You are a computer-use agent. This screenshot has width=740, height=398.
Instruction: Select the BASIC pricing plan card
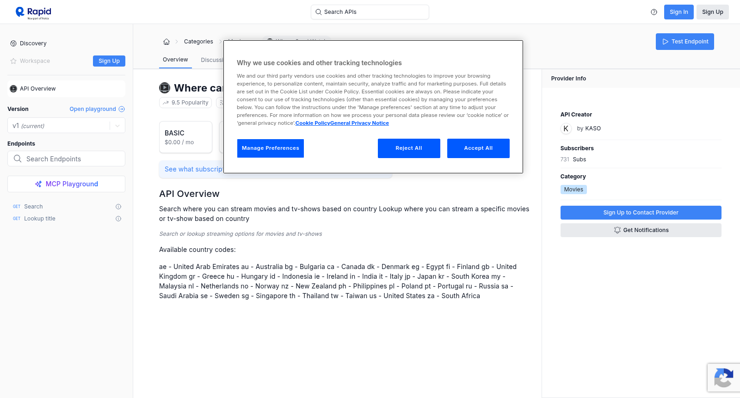click(x=185, y=137)
